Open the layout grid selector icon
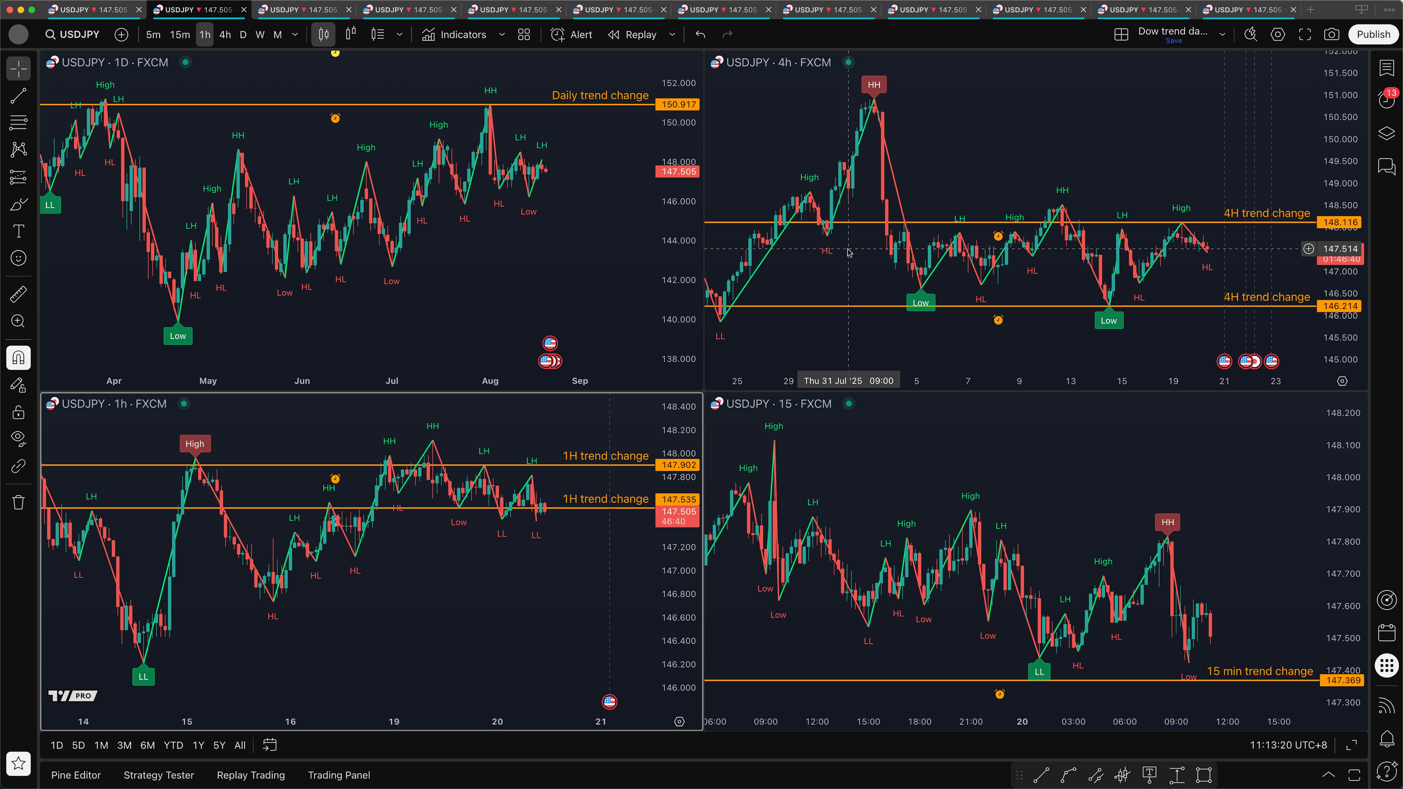Screen dimensions: 1403x789 coord(1121,35)
